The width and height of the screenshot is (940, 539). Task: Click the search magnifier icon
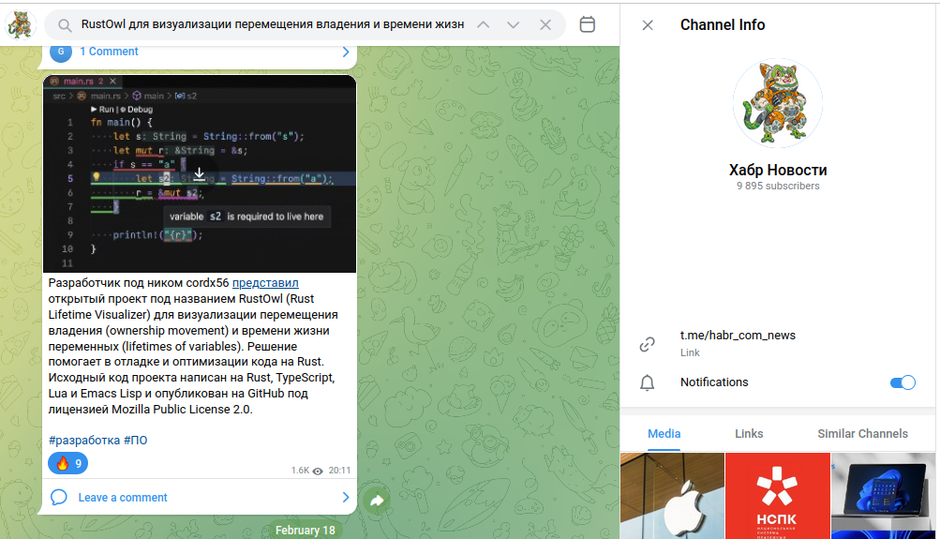pyautogui.click(x=64, y=25)
